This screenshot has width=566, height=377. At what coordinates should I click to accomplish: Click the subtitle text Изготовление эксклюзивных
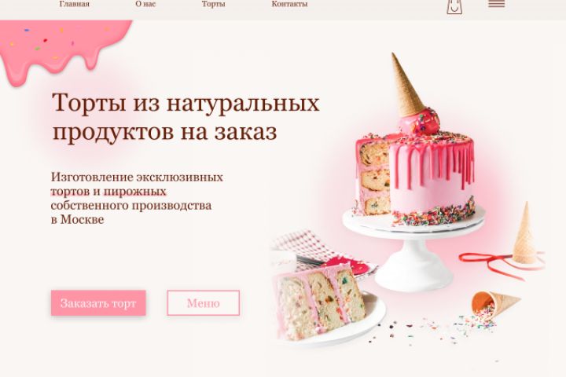point(137,178)
